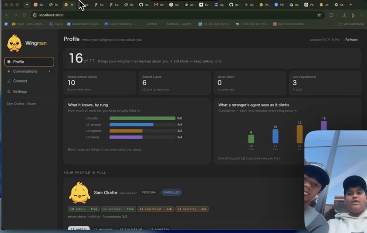Switch to the Gmail browser tab

coord(158,5)
